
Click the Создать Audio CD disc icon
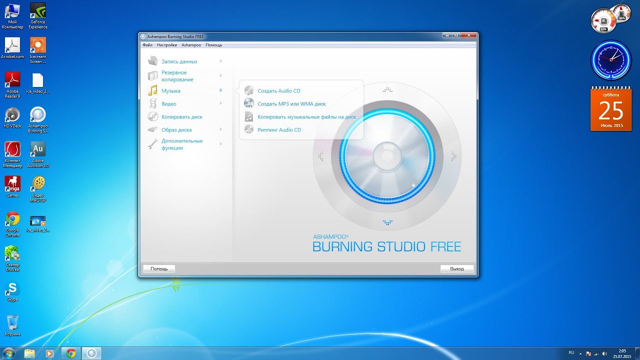[x=249, y=90]
